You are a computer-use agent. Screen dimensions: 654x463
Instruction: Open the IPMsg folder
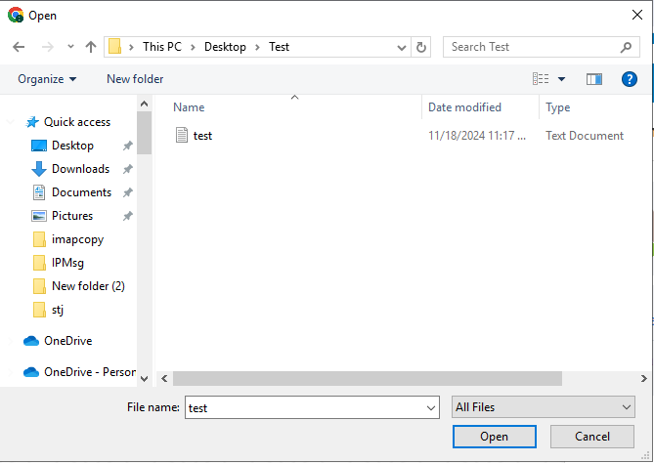click(67, 263)
